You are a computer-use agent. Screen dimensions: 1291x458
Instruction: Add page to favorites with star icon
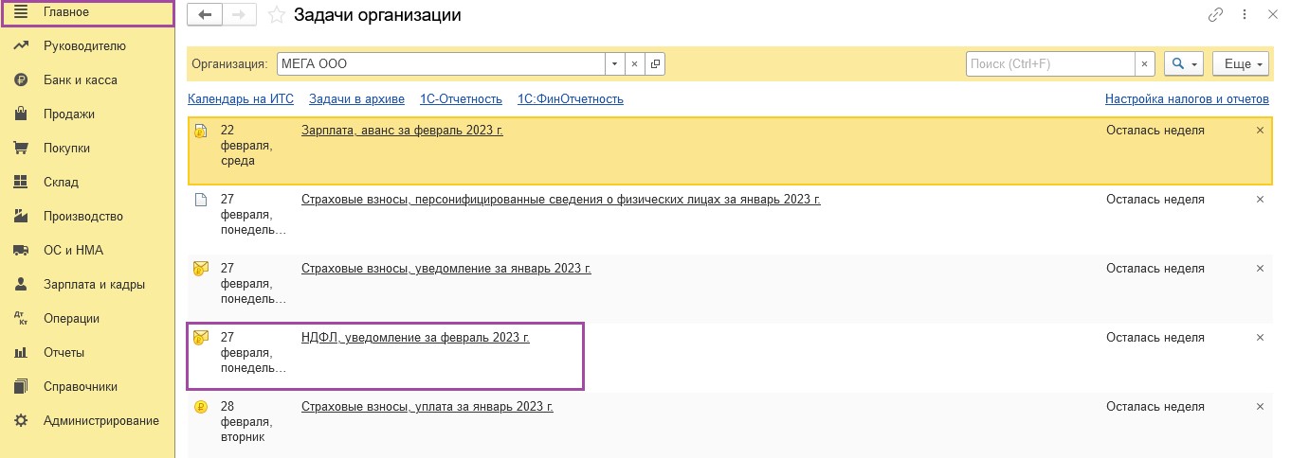click(277, 15)
